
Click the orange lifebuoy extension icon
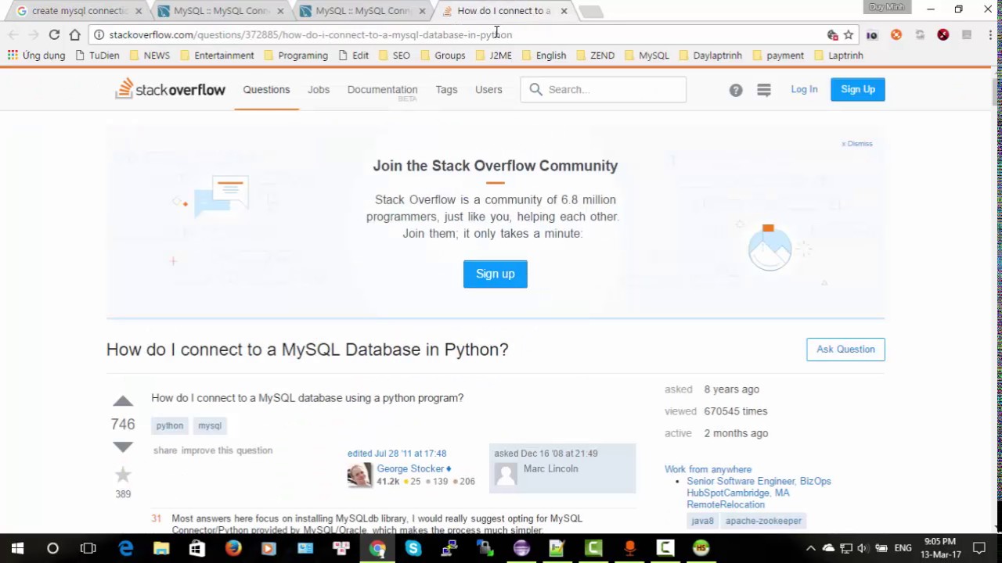tap(896, 34)
